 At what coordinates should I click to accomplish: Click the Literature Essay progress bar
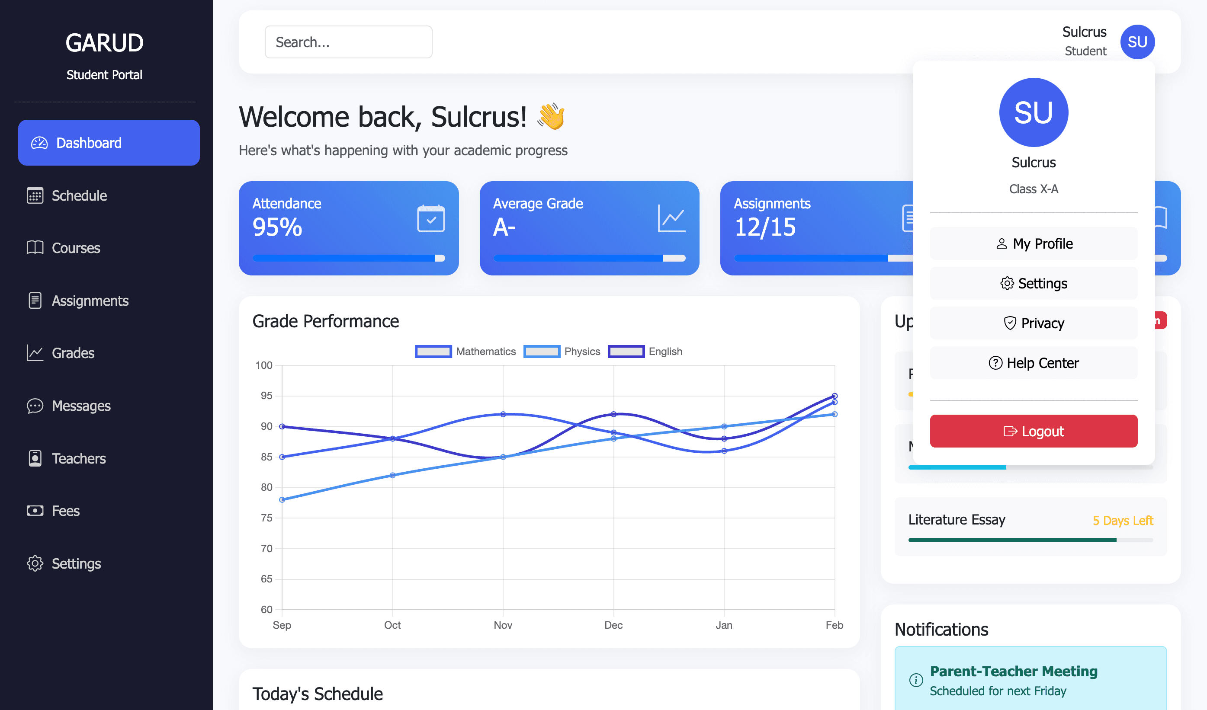click(1031, 540)
